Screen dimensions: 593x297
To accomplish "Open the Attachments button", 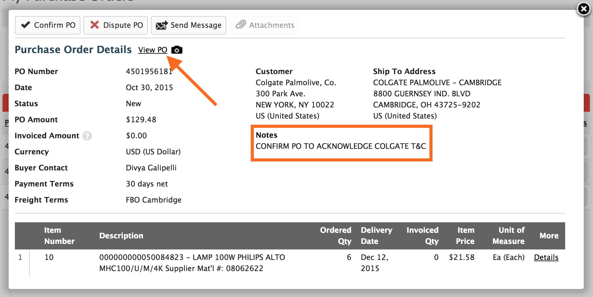I will pos(264,25).
